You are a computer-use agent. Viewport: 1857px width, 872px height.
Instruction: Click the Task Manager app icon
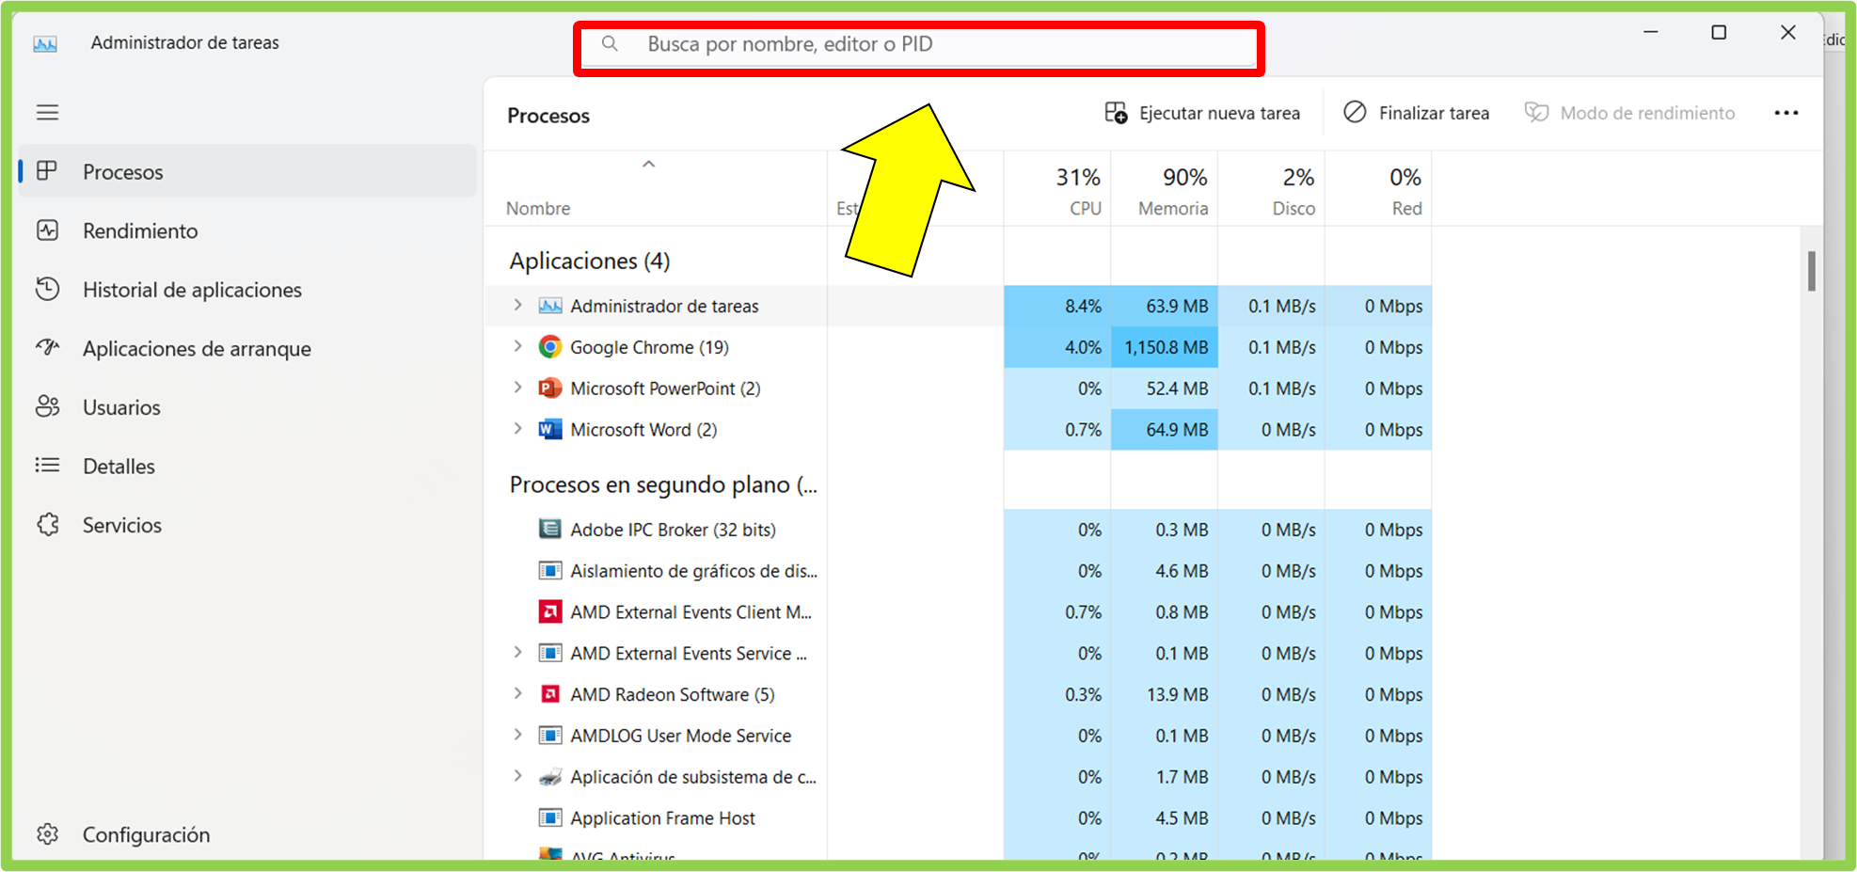pyautogui.click(x=44, y=42)
